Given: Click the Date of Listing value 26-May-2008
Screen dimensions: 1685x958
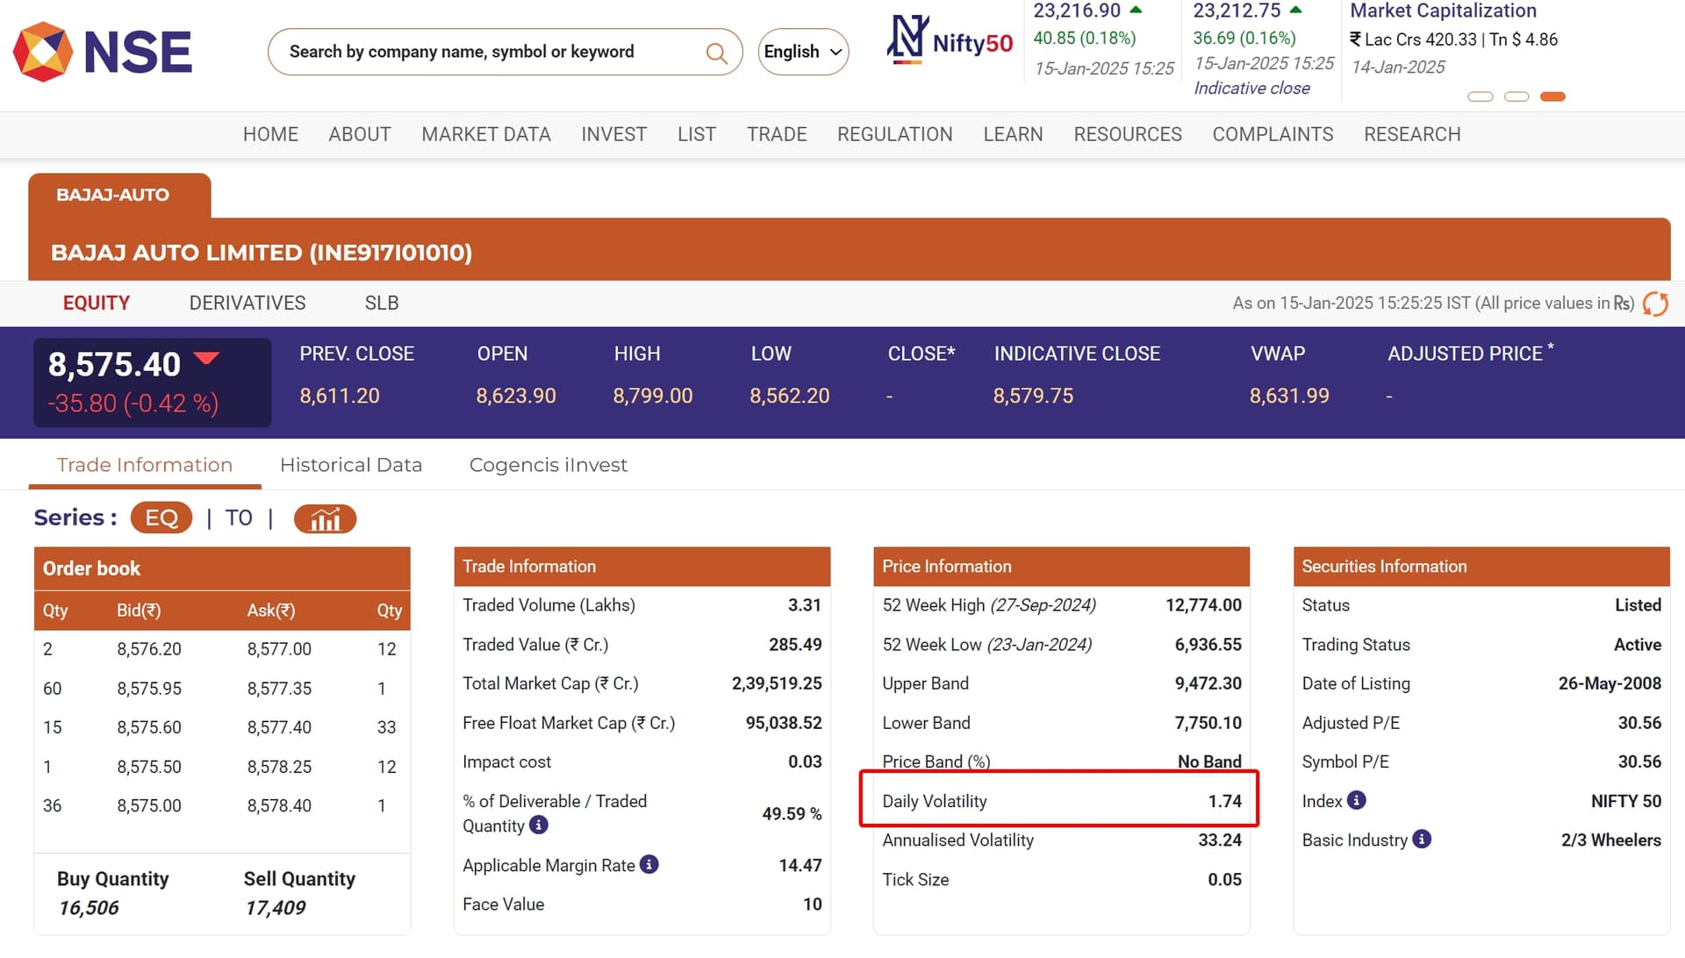Looking at the screenshot, I should pos(1610,683).
